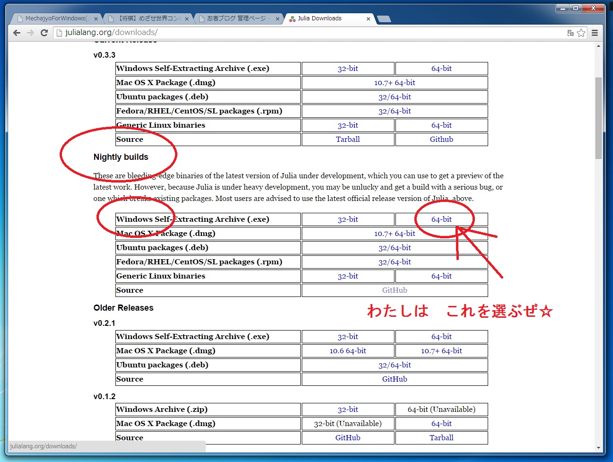This screenshot has width=613, height=462.
Task: Get nightly Generic Linux 32-bit binaries
Action: point(348,276)
